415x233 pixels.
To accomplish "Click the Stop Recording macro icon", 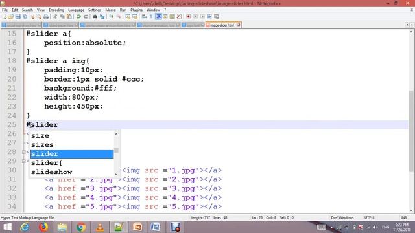I will pos(195,16).
